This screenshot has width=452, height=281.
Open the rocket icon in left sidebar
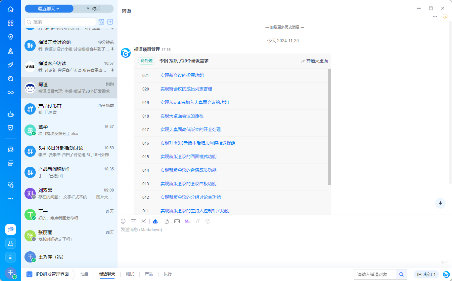coord(11,51)
